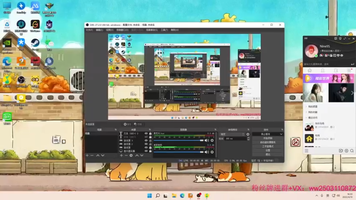Screen dimensions: 356x200
Task: Open the Steam desktop shortcut
Action: point(35,44)
